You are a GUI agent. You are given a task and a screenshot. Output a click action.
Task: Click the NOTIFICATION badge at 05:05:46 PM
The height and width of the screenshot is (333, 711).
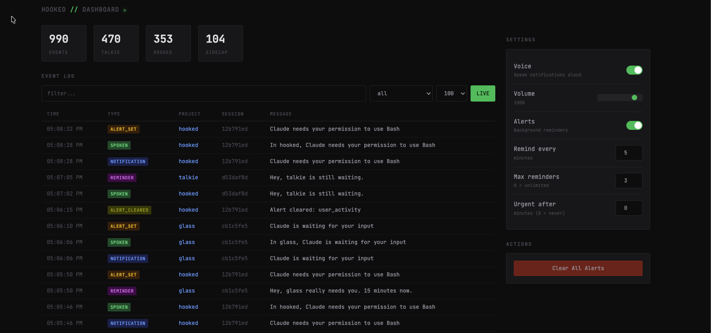click(128, 323)
